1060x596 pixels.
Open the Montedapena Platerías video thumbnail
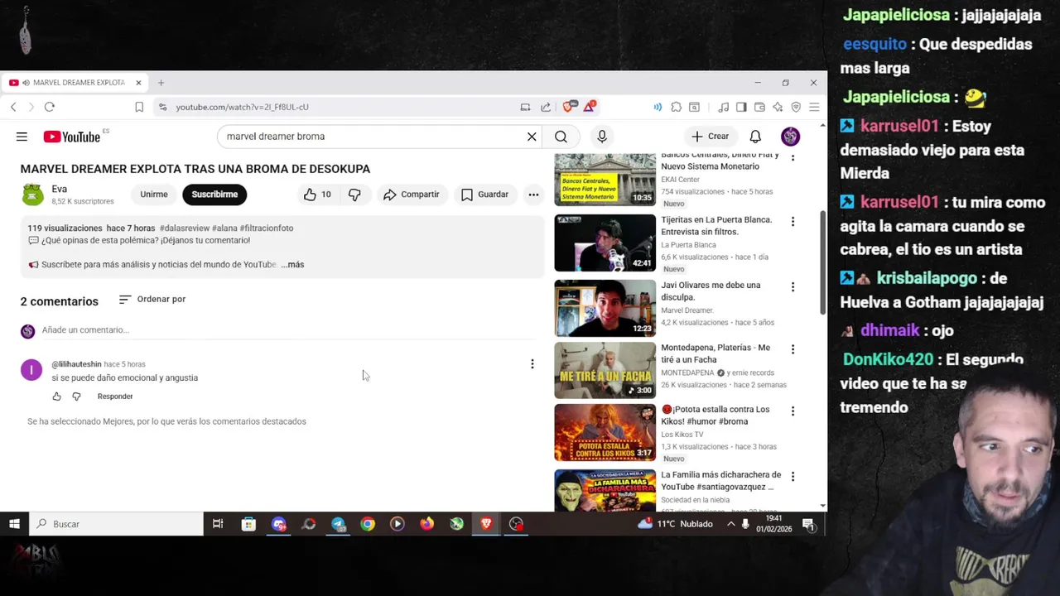click(605, 370)
